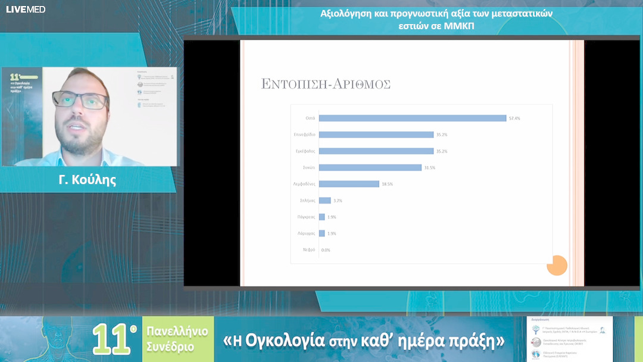The width and height of the screenshot is (643, 362).
Task: Select the ELEKAP lungs logo at bottom right
Action: click(x=535, y=354)
